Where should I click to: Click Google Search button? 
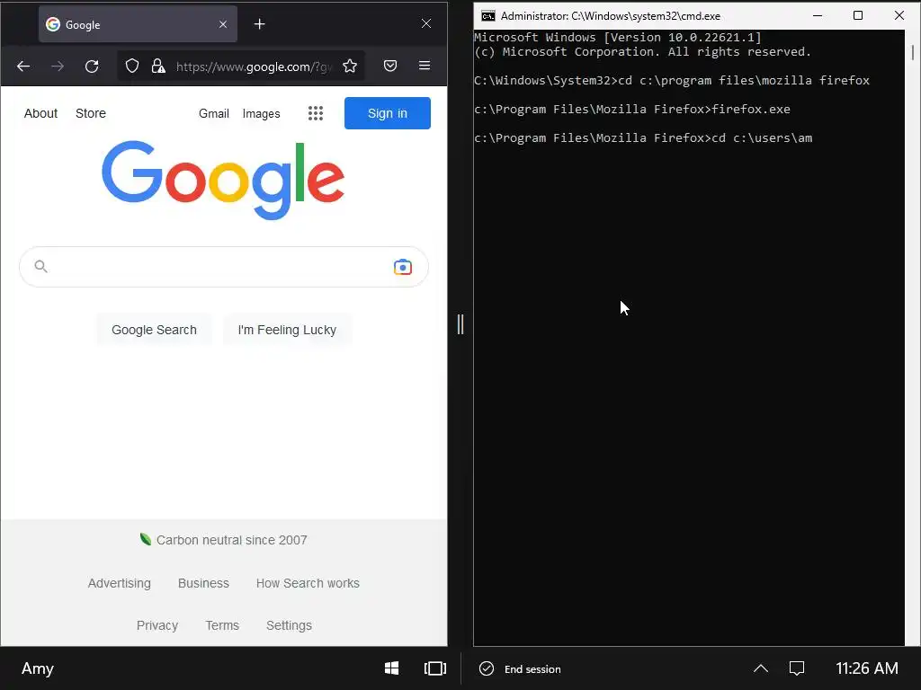pyautogui.click(x=155, y=330)
